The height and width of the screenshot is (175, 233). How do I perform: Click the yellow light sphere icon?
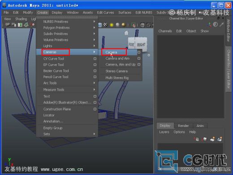112,25
